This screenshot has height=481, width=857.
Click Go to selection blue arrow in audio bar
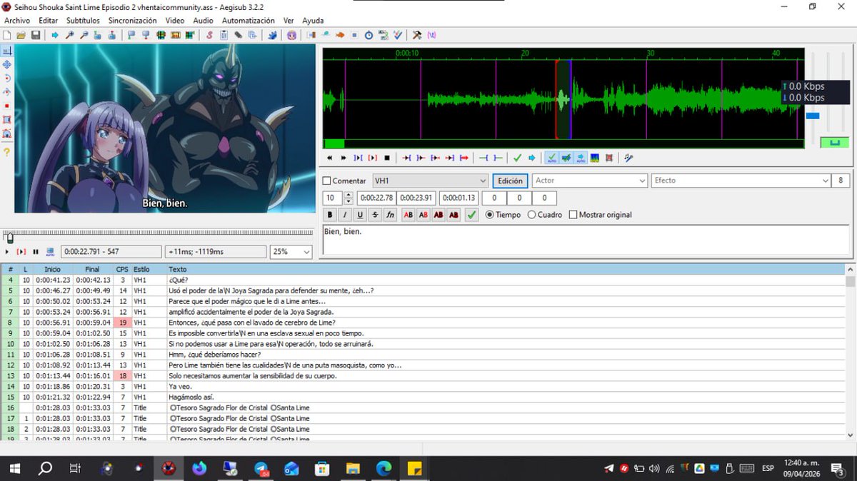pyautogui.click(x=532, y=158)
